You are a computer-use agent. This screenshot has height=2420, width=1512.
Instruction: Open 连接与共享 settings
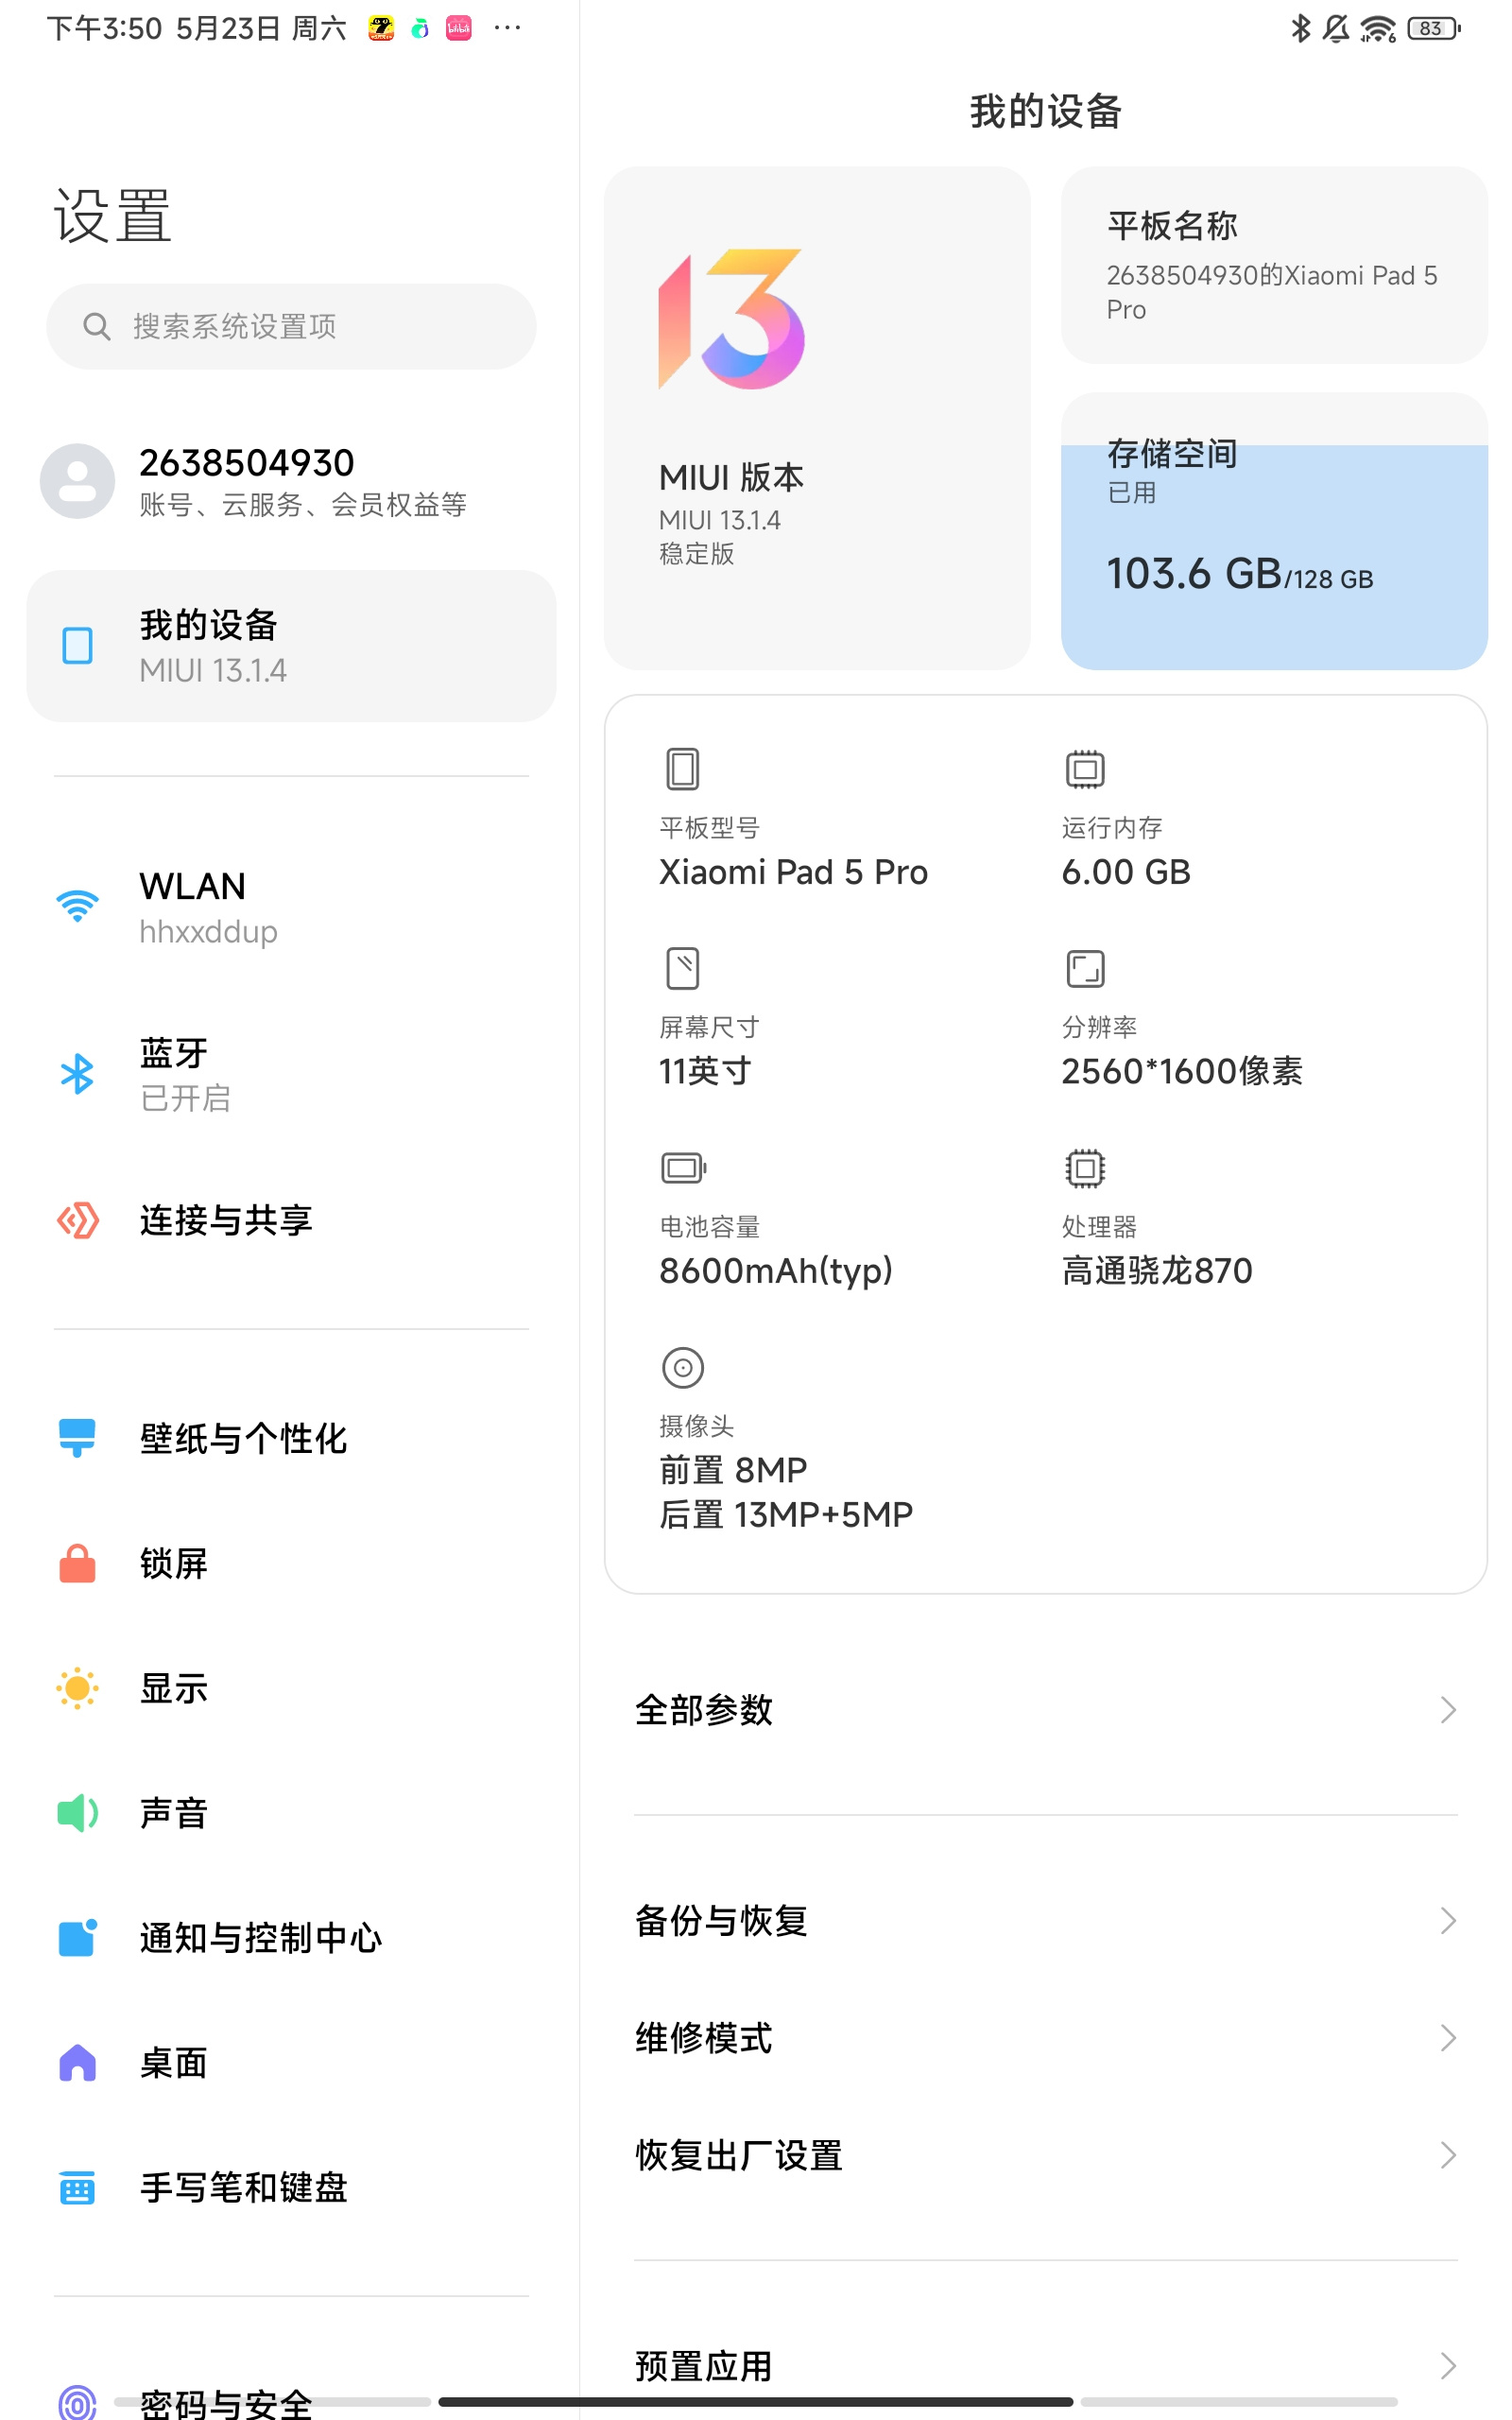point(291,1220)
